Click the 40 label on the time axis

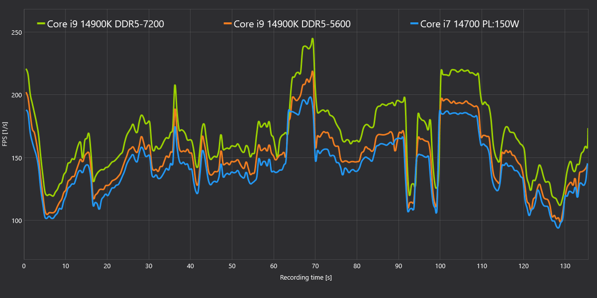point(191,266)
